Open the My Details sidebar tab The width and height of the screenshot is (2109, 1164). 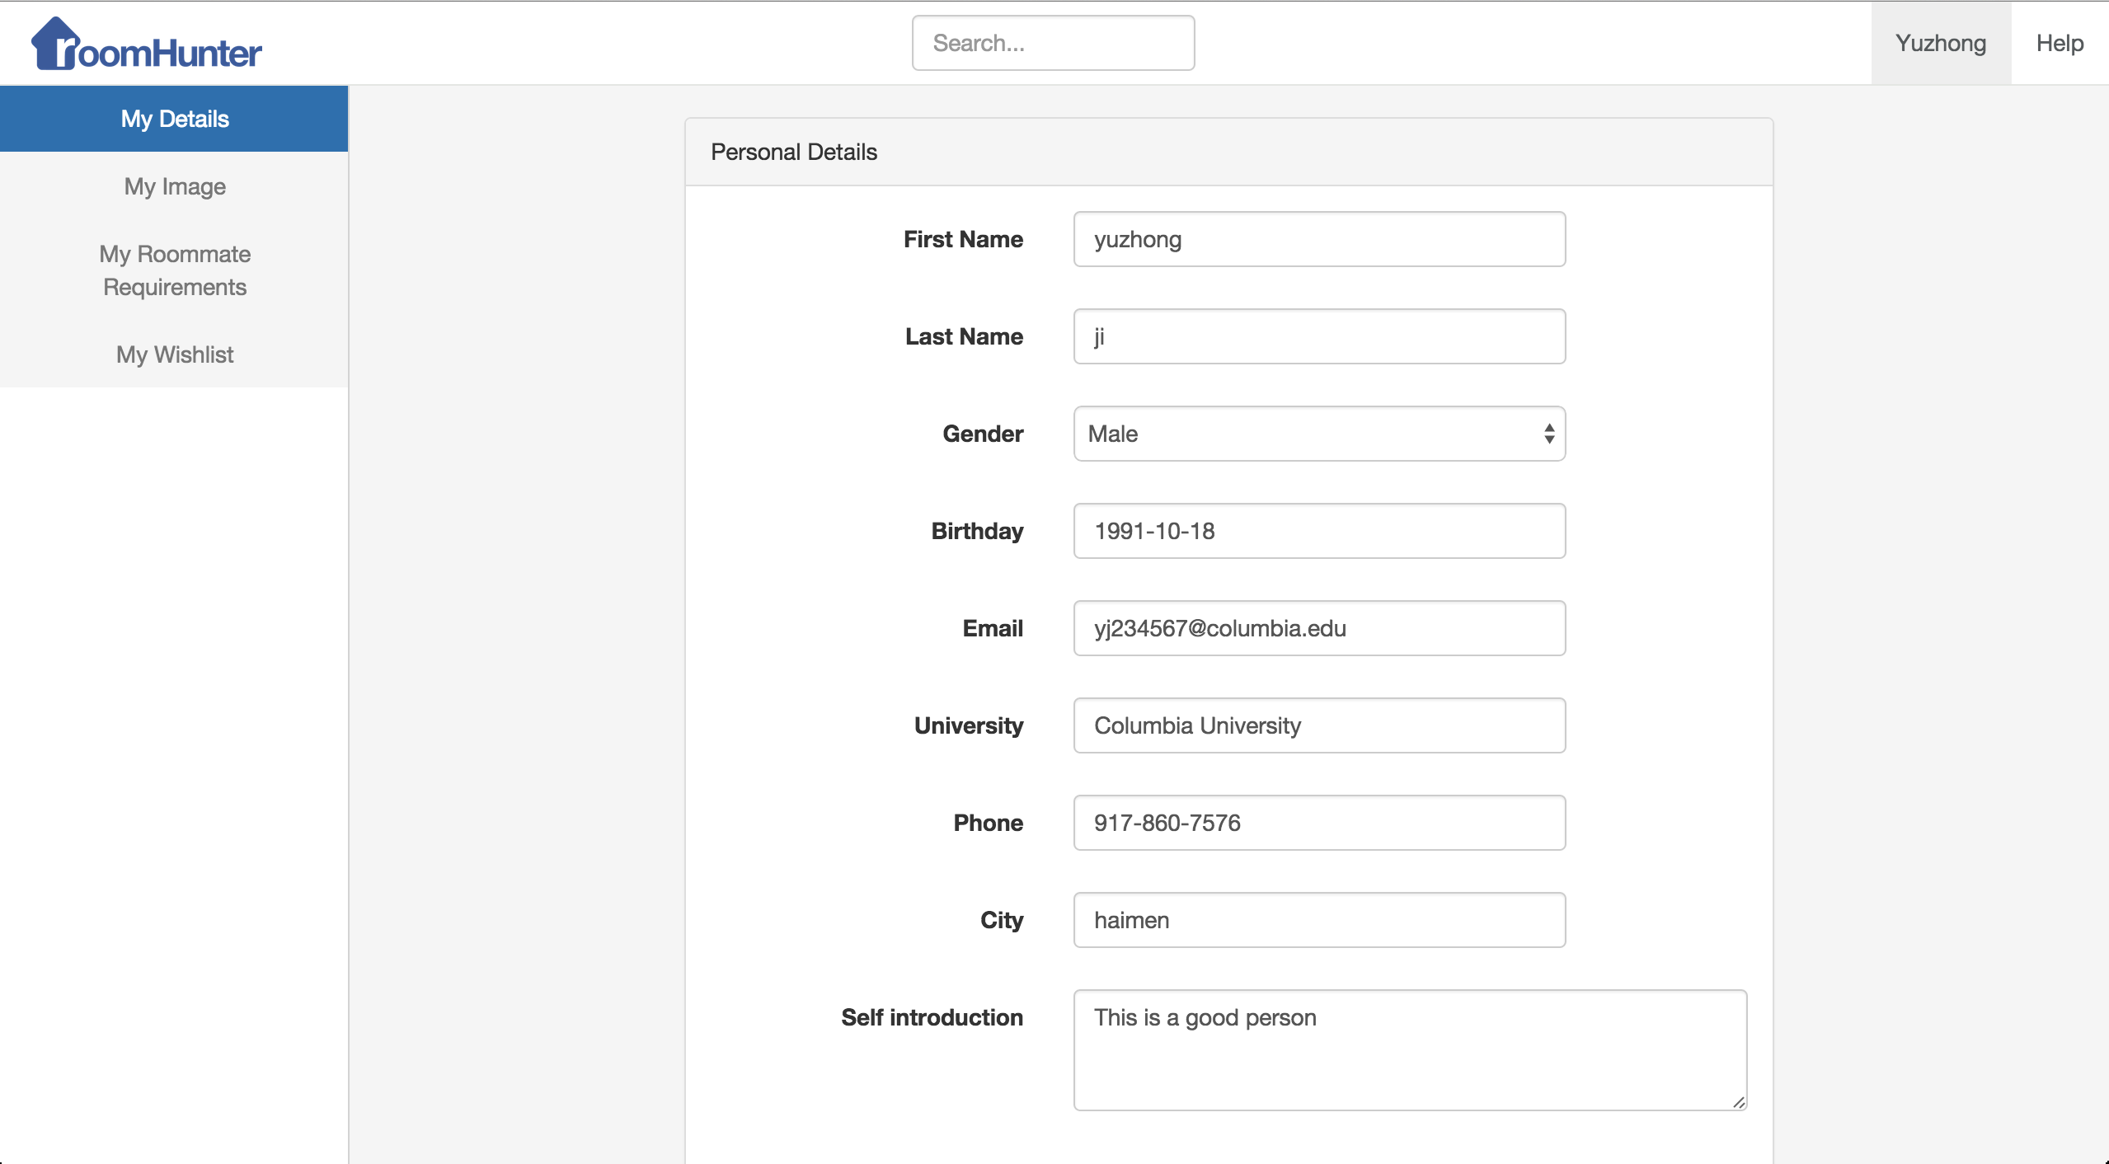pos(174,119)
